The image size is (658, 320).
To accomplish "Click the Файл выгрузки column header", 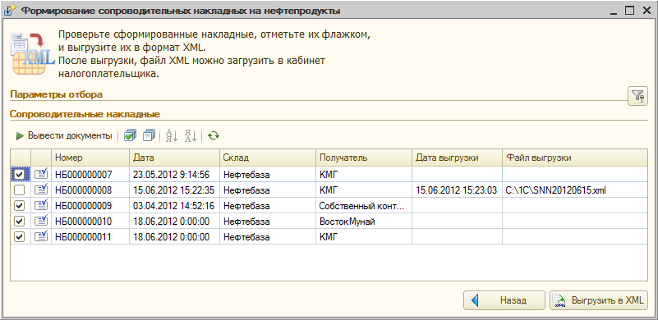I will pyautogui.click(x=575, y=158).
